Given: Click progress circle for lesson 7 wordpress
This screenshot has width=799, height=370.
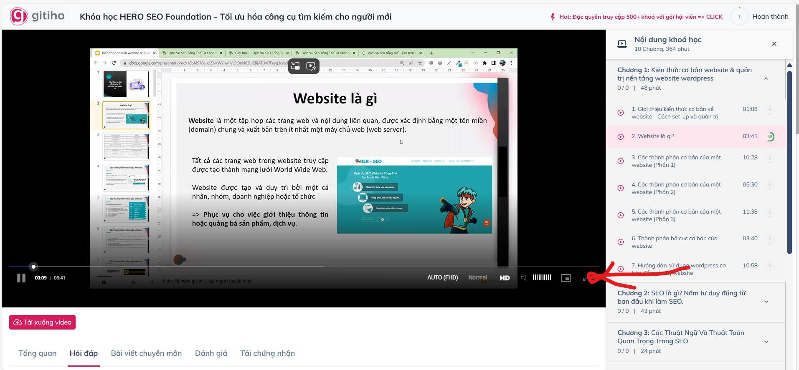Looking at the screenshot, I should pyautogui.click(x=770, y=266).
